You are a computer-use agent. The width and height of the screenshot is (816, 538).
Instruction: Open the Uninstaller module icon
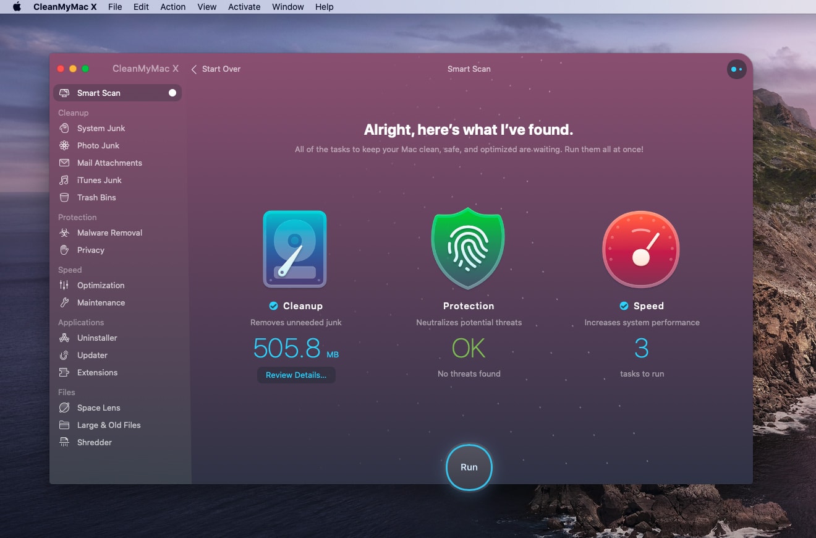coord(64,338)
